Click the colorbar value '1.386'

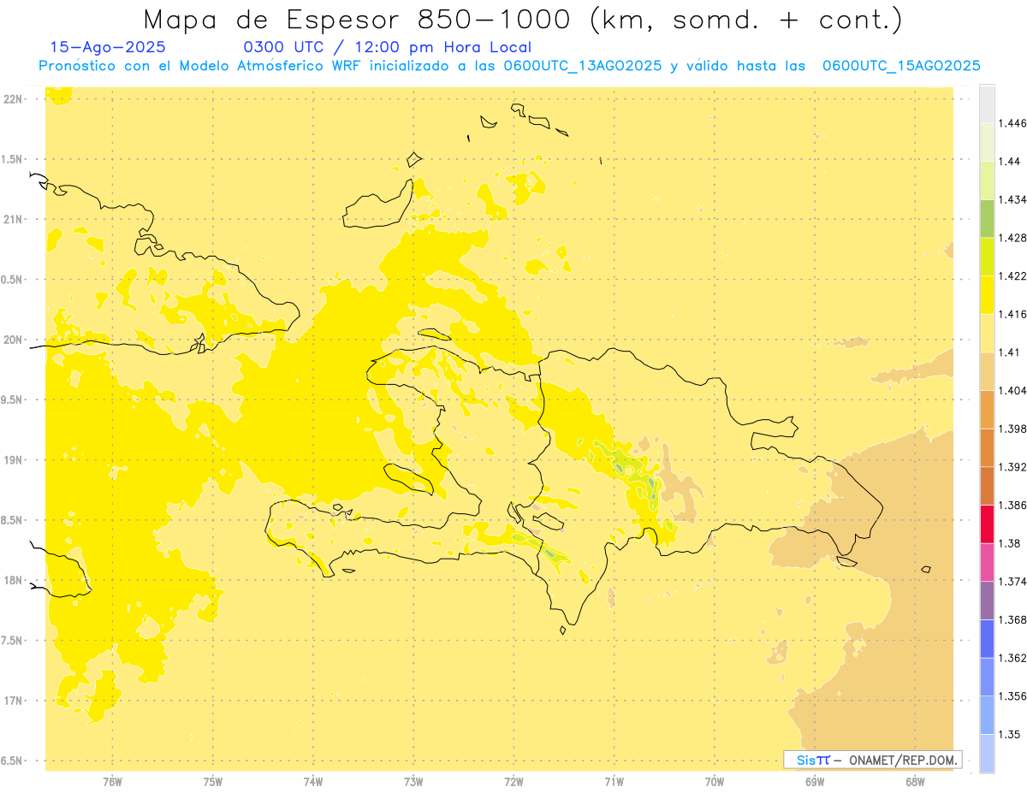[1014, 506]
